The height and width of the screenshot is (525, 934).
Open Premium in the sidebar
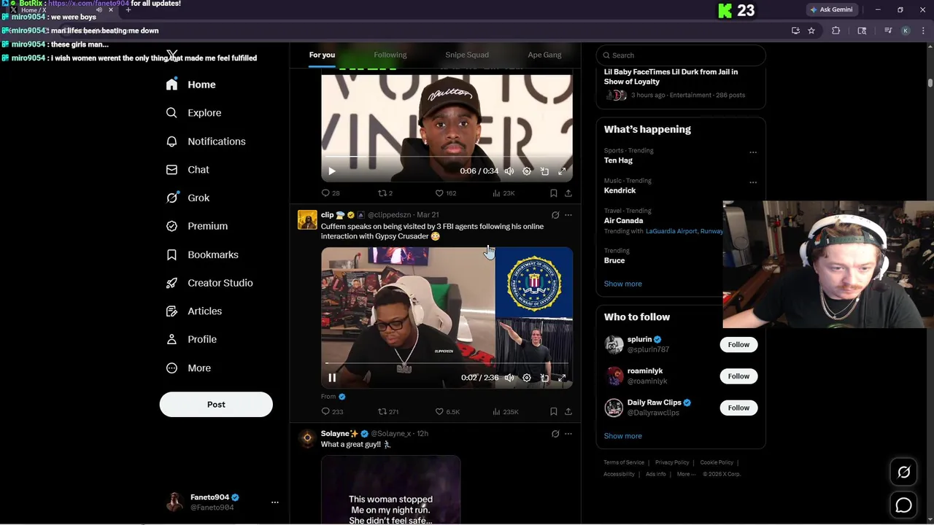click(x=197, y=226)
